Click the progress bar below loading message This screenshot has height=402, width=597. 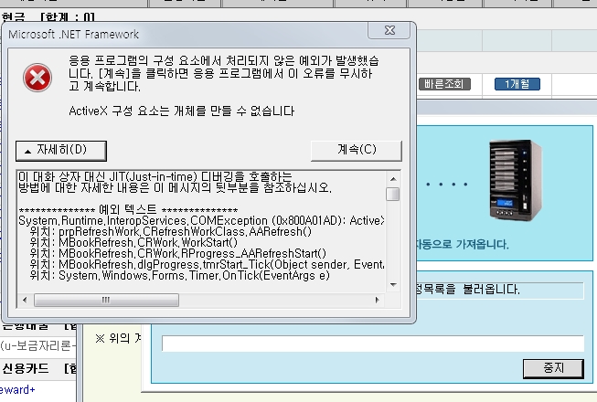point(372,344)
